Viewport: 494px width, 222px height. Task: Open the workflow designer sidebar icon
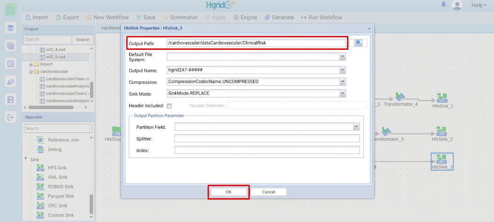(11, 10)
